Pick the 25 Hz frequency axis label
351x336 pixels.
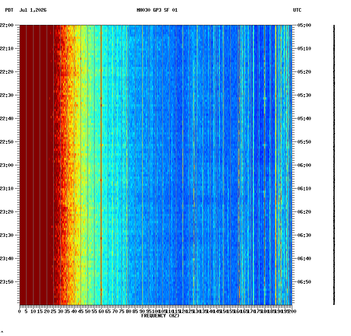[53, 311]
